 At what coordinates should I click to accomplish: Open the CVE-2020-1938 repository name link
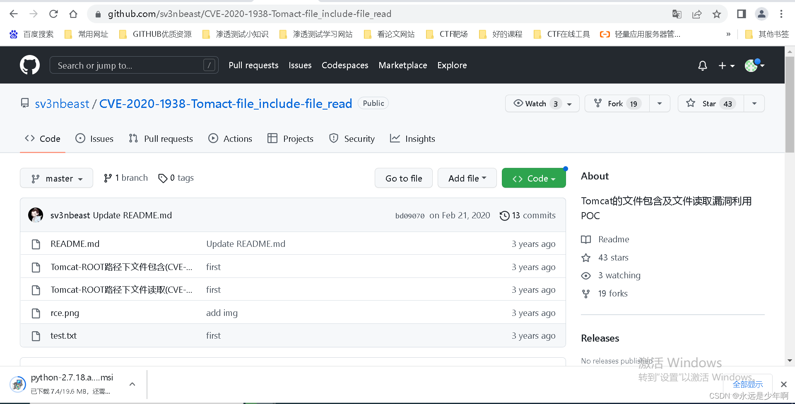[226, 103]
